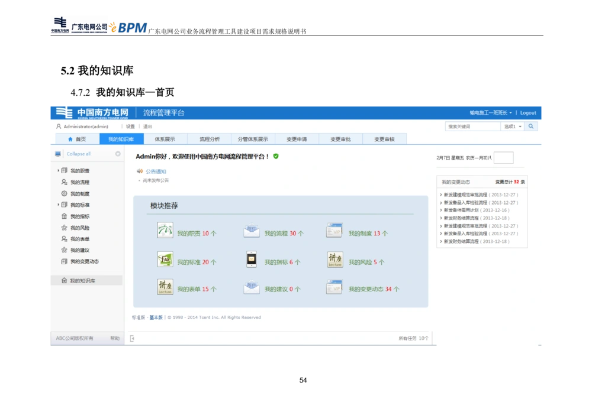Click the search magnifier icon
This screenshot has height=418, width=592.
(531, 126)
